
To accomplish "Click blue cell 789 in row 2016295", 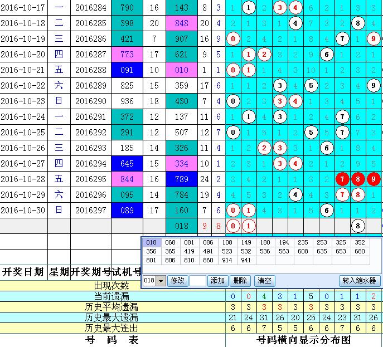I will [182, 179].
